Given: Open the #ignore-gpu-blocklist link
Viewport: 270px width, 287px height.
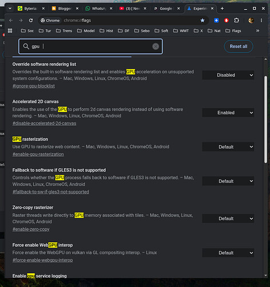Looking at the screenshot, I should [x=34, y=86].
